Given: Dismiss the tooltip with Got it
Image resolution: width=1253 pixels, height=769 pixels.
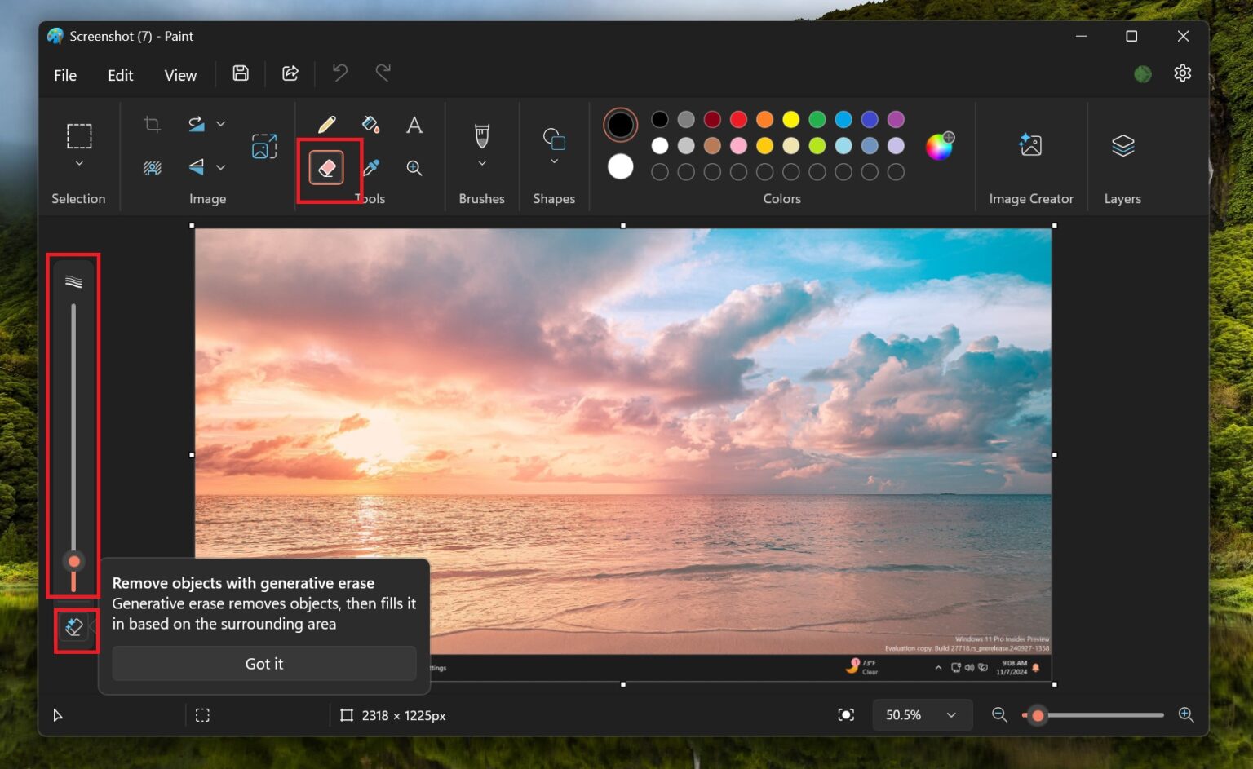Looking at the screenshot, I should 263,663.
